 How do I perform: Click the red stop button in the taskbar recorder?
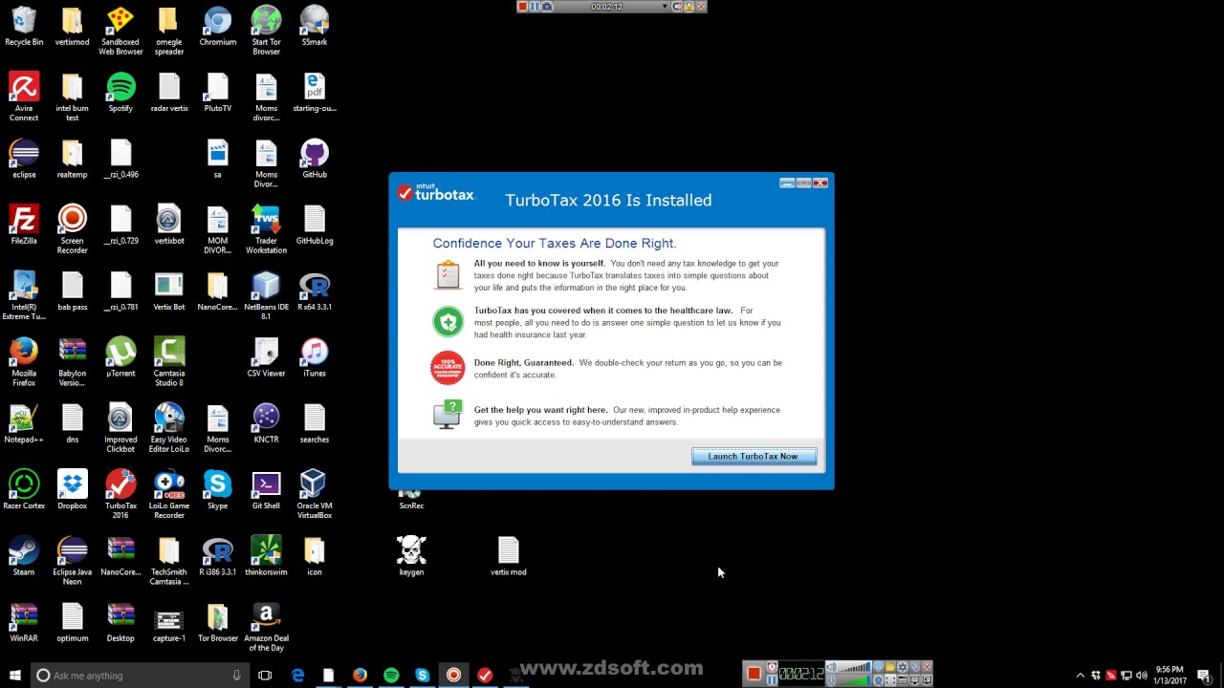[x=754, y=673]
